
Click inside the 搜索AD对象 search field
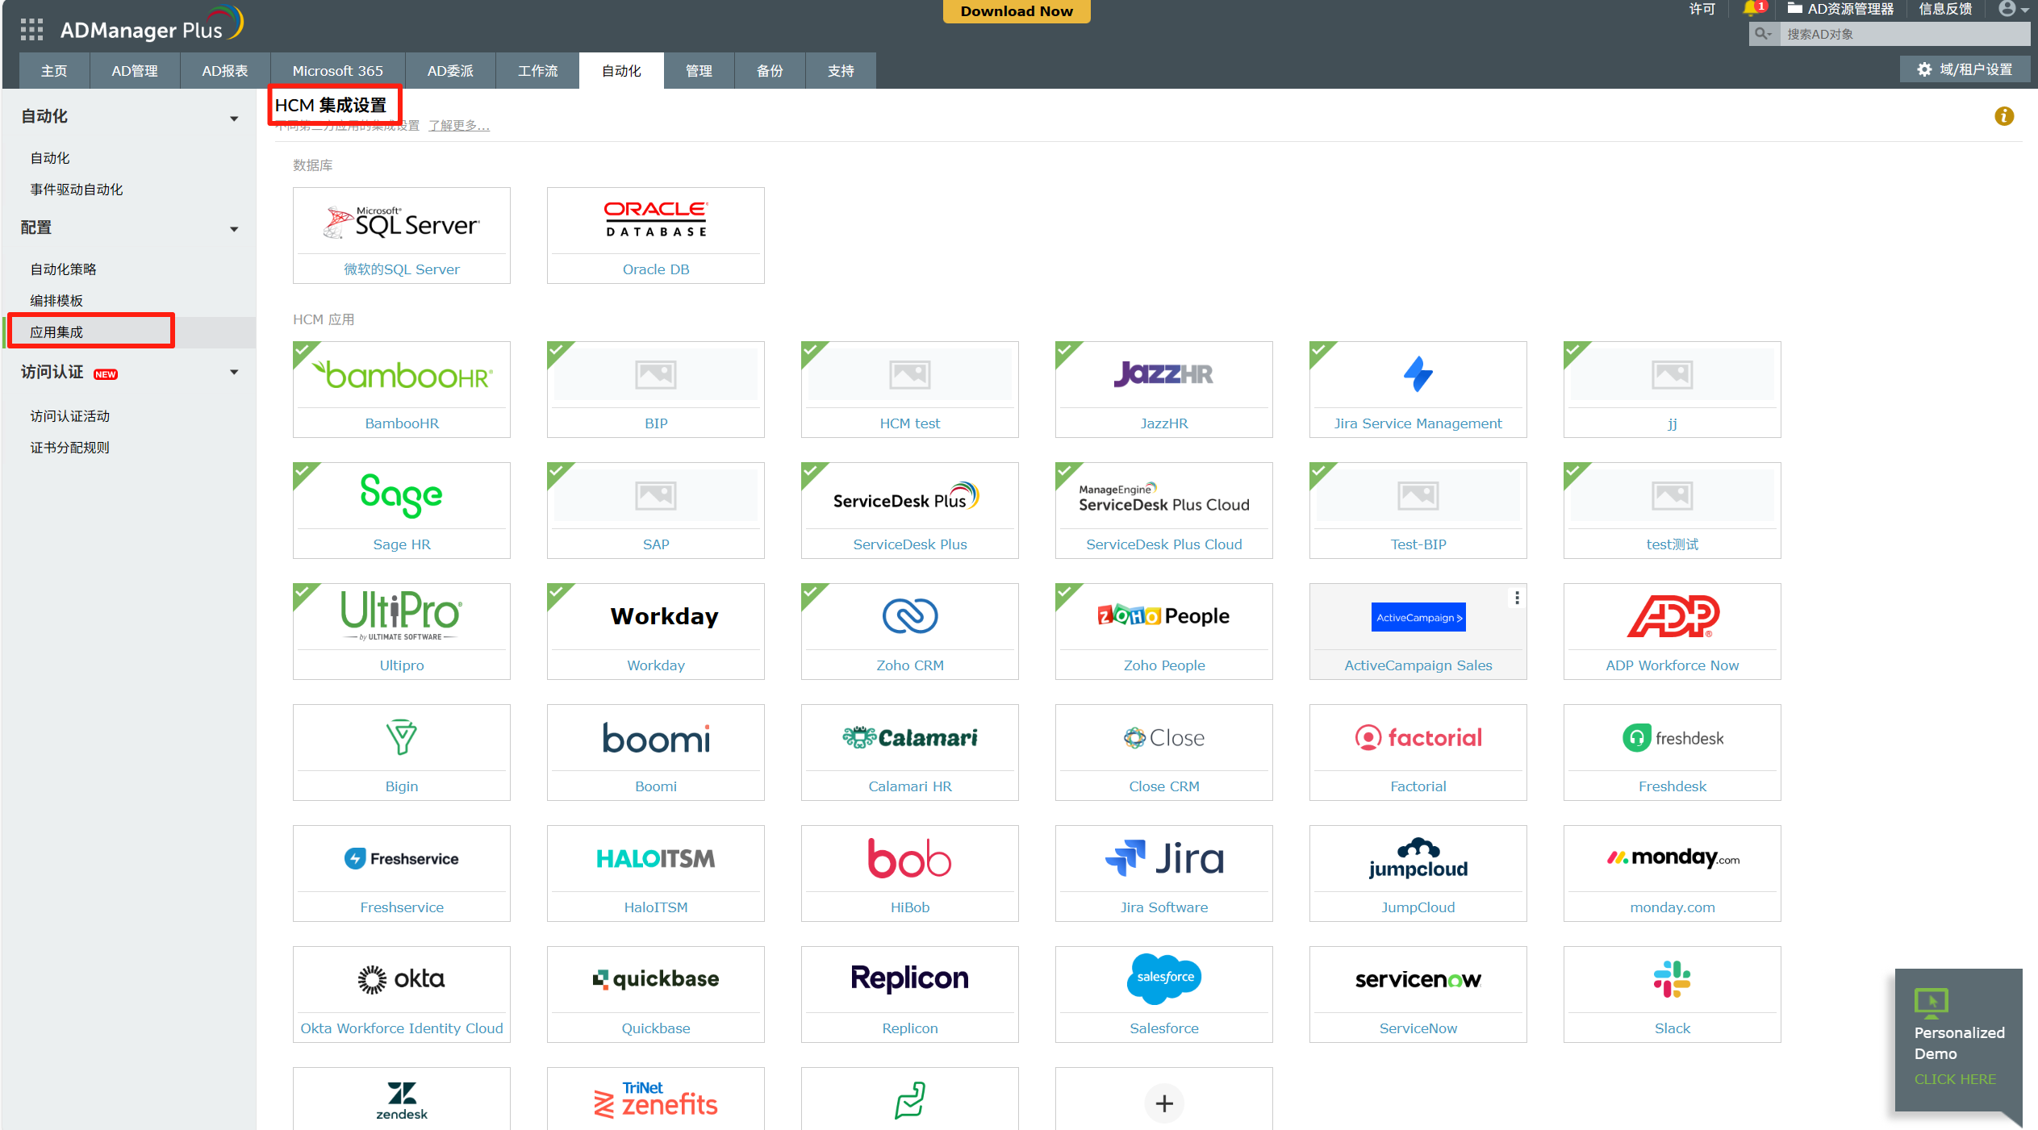click(1904, 34)
